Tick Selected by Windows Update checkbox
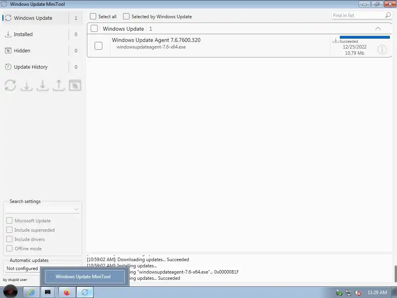Screen dimensions: 397x298 pyautogui.click(x=126, y=16)
